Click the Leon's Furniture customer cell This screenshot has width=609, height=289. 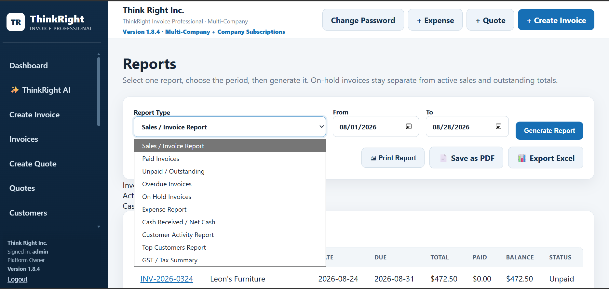coord(237,279)
